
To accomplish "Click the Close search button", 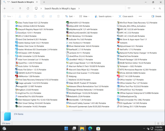I will tap(126, 16).
